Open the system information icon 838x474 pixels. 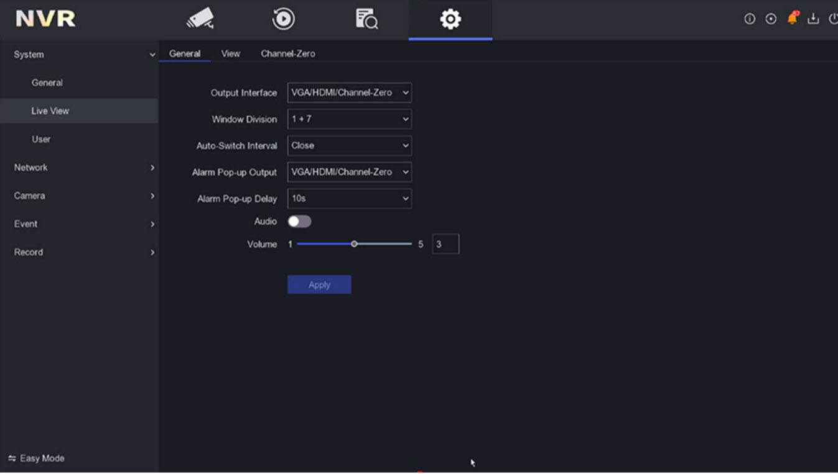(x=750, y=19)
